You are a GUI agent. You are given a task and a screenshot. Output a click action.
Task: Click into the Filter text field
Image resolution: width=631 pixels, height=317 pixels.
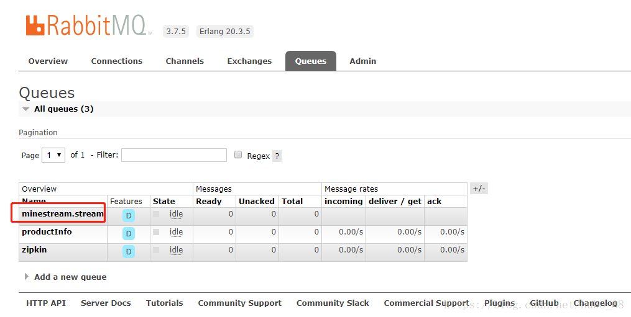tap(174, 155)
